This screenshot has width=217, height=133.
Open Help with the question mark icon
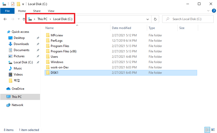214,11
